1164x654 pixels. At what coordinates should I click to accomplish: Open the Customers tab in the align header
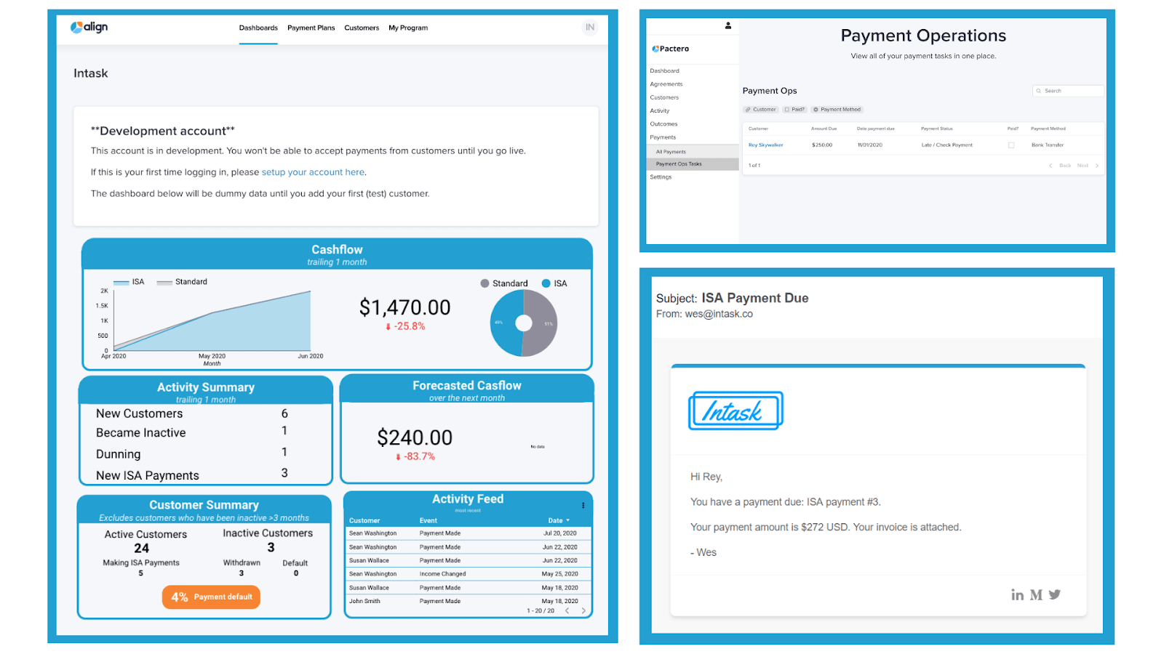[362, 28]
